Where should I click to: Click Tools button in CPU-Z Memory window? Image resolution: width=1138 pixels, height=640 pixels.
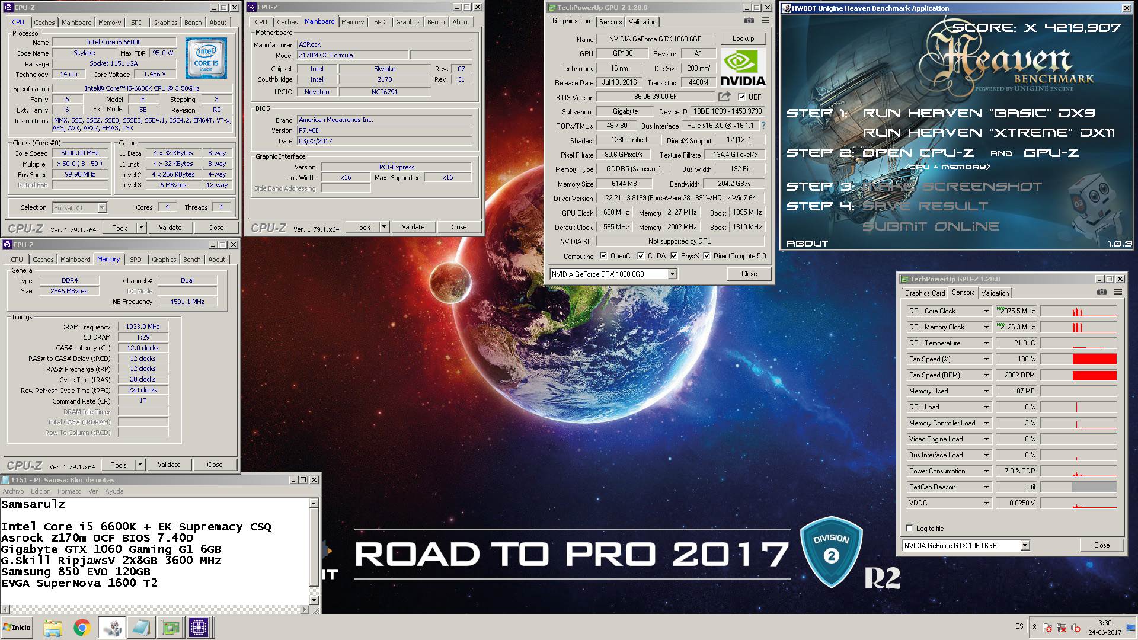[119, 465]
